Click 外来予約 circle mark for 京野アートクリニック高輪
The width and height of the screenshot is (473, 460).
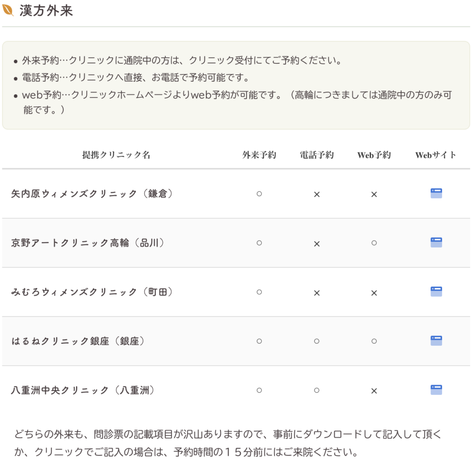click(259, 243)
